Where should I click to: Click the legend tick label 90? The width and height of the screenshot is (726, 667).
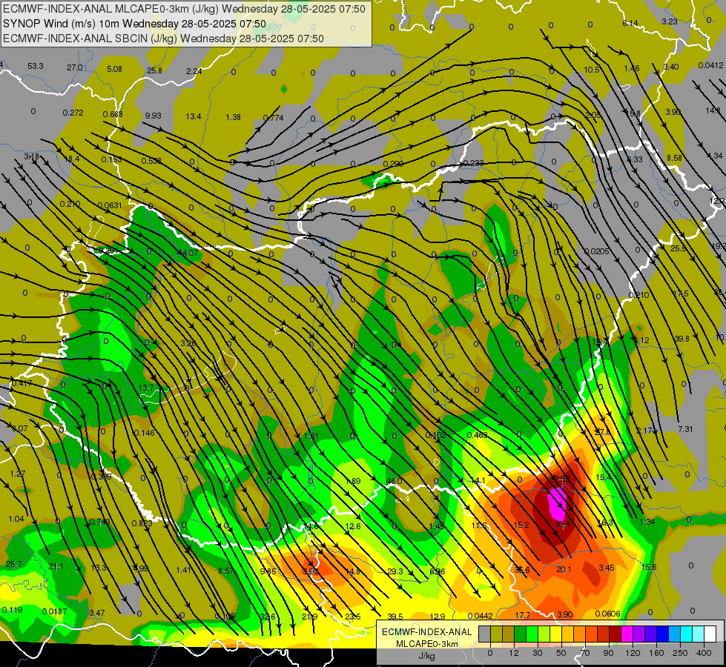pyautogui.click(x=609, y=653)
